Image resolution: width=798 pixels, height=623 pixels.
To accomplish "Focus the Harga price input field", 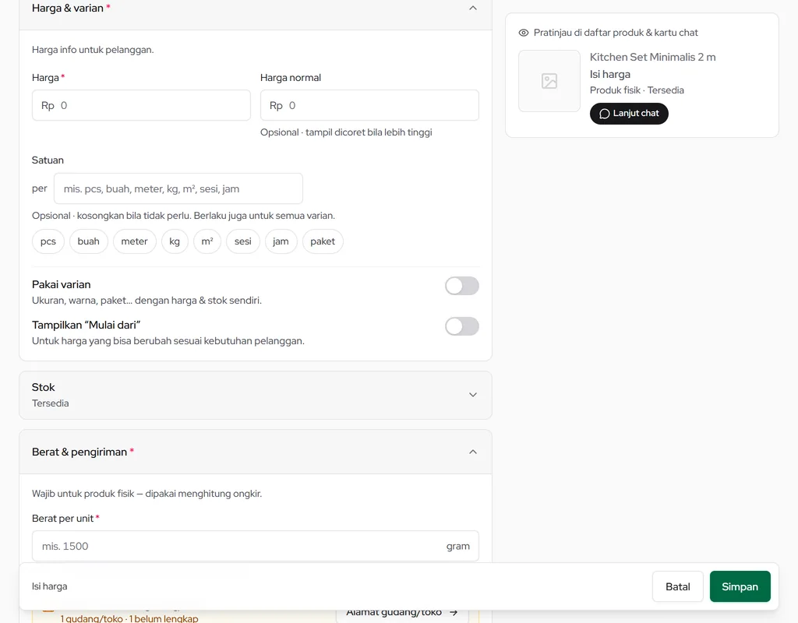I will (x=141, y=105).
